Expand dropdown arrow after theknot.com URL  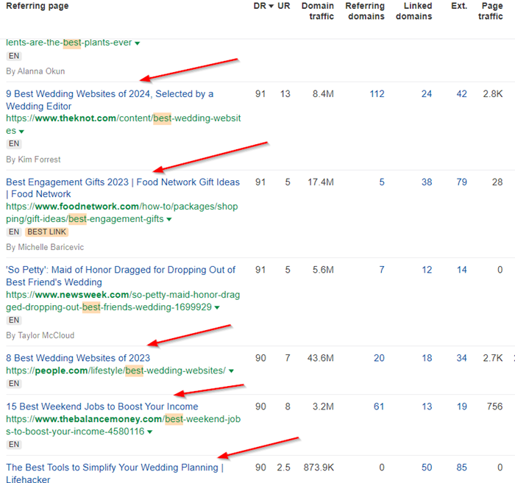(x=21, y=132)
